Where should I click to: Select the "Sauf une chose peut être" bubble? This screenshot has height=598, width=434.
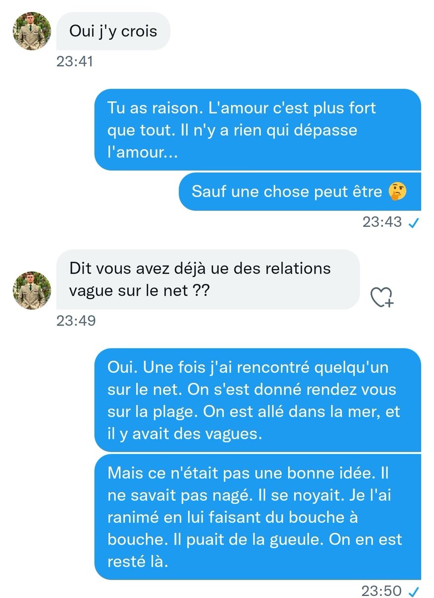point(300,191)
